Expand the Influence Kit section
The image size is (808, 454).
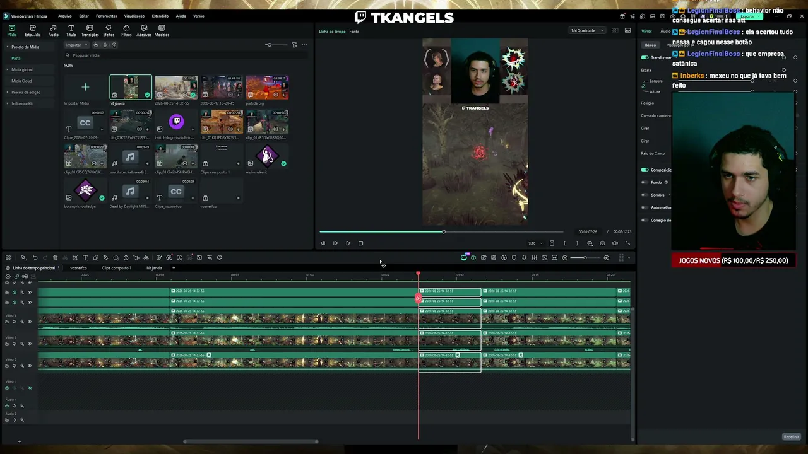[8, 103]
